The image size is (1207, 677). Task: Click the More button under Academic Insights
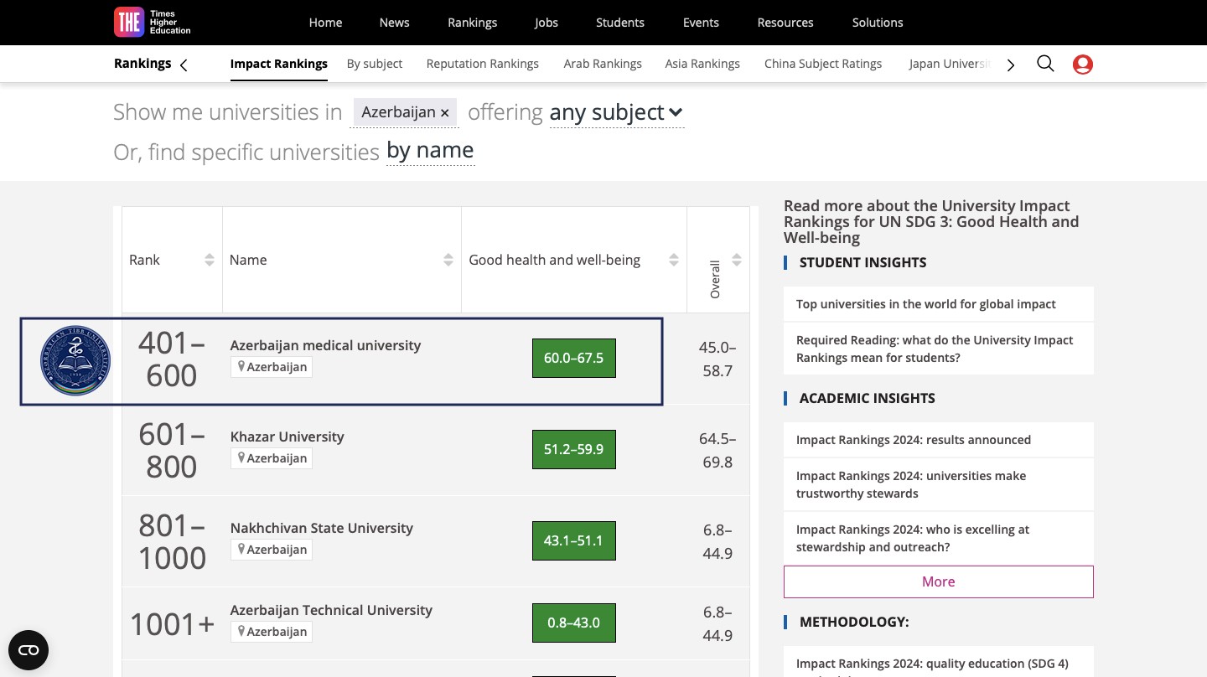pos(938,581)
